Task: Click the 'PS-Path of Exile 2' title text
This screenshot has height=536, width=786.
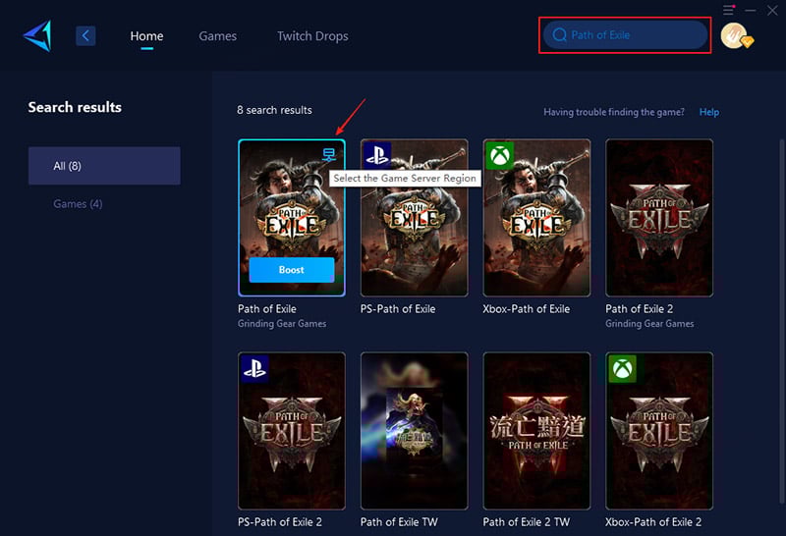Action: [x=280, y=522]
